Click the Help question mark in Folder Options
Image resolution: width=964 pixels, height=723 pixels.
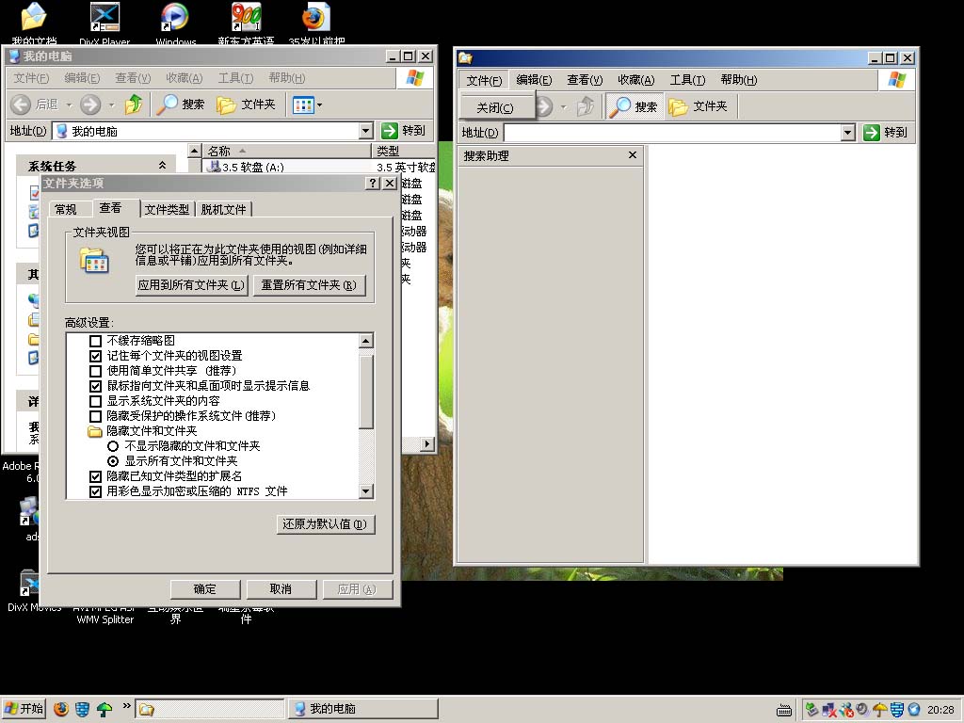pyautogui.click(x=373, y=184)
